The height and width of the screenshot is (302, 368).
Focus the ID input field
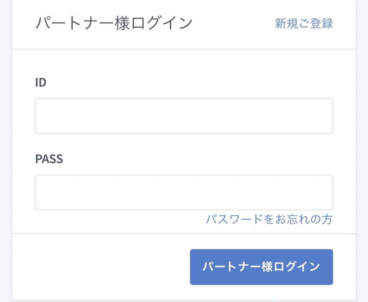click(x=184, y=116)
